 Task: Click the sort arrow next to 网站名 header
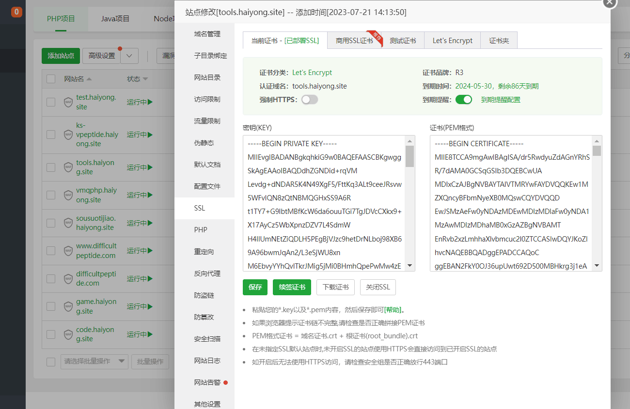[x=89, y=79]
